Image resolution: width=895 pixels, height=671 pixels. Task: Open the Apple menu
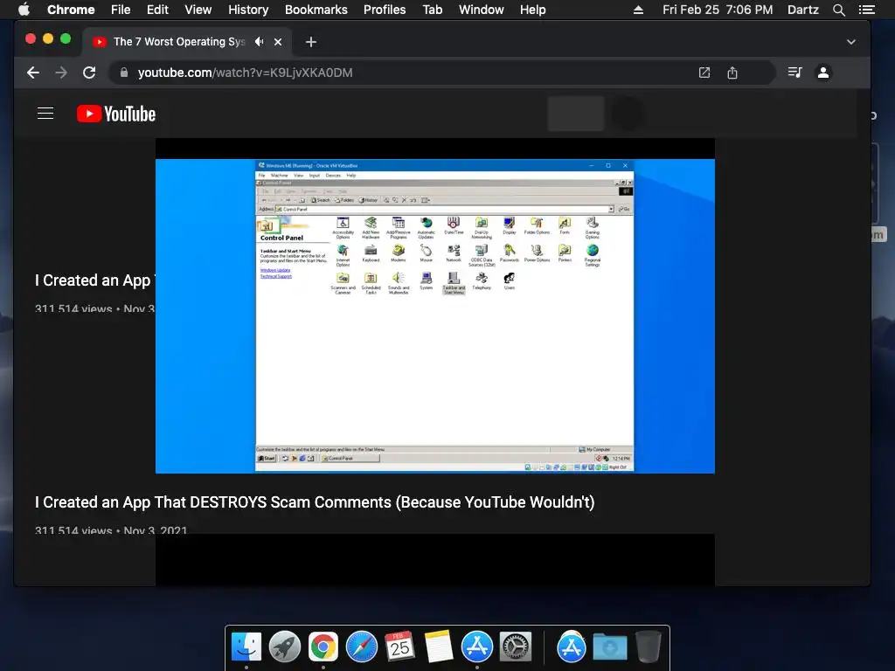tap(24, 10)
